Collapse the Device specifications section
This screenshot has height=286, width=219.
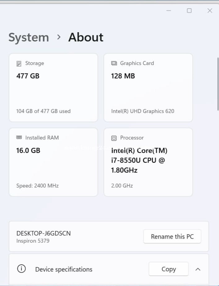coord(198,269)
